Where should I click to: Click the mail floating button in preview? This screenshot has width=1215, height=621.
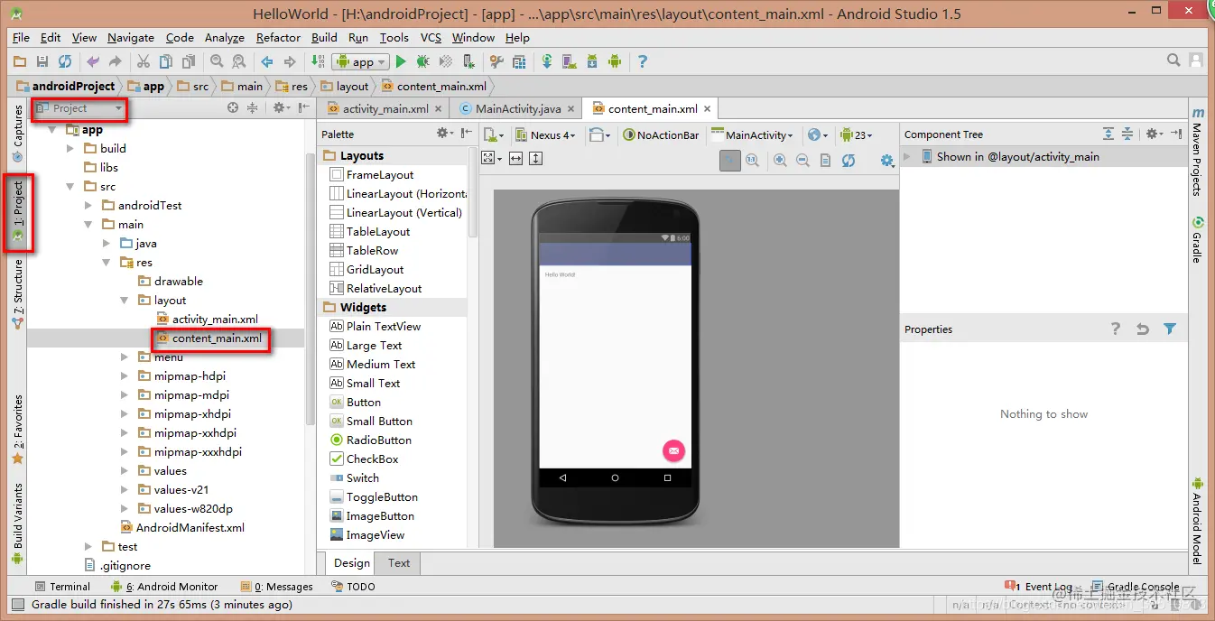pyautogui.click(x=673, y=450)
